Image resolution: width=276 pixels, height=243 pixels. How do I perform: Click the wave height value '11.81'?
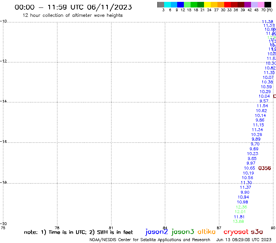tap(239, 217)
